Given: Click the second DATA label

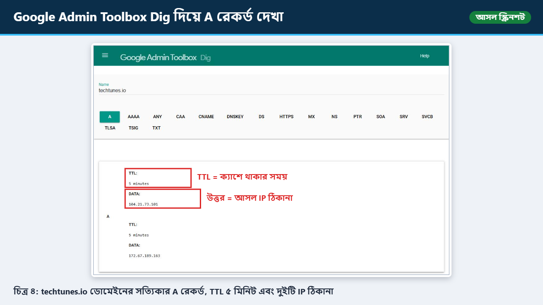Looking at the screenshot, I should coord(134,245).
